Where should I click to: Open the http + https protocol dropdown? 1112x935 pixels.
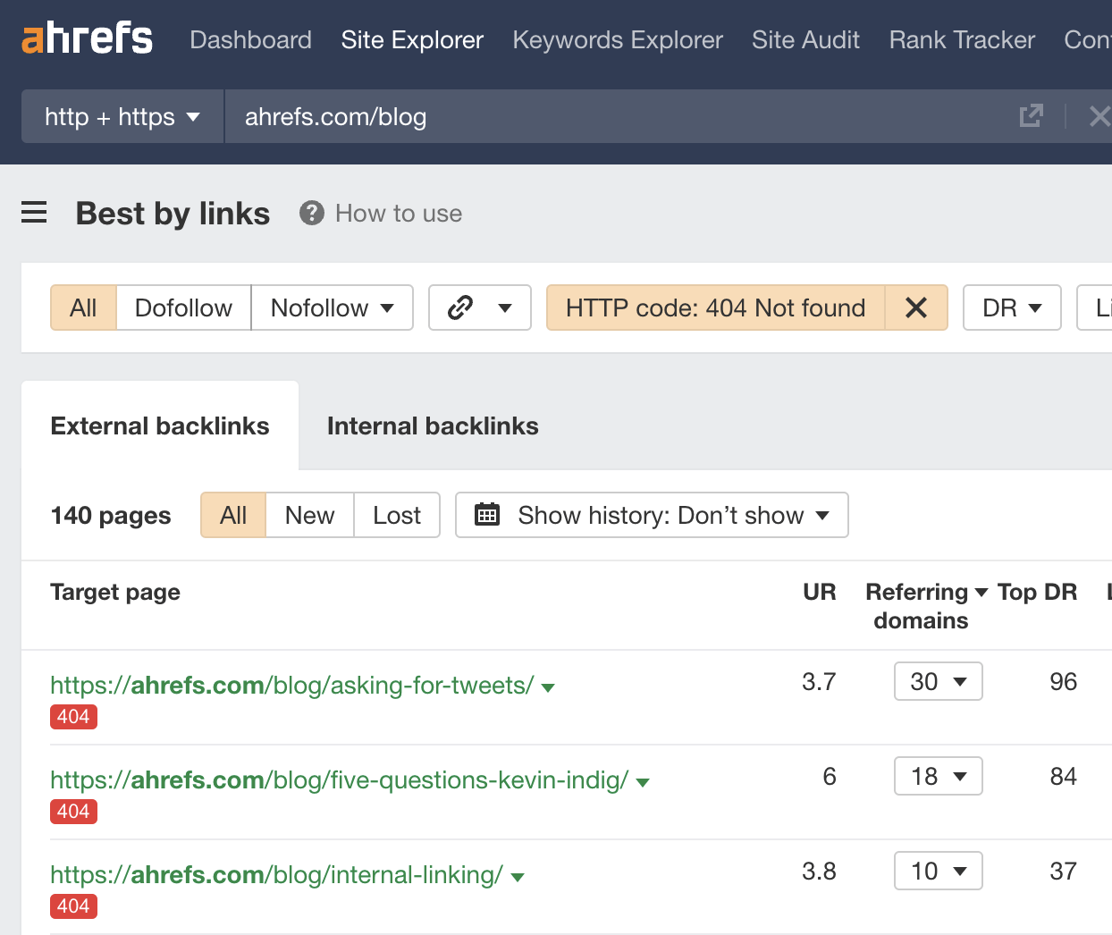click(122, 116)
